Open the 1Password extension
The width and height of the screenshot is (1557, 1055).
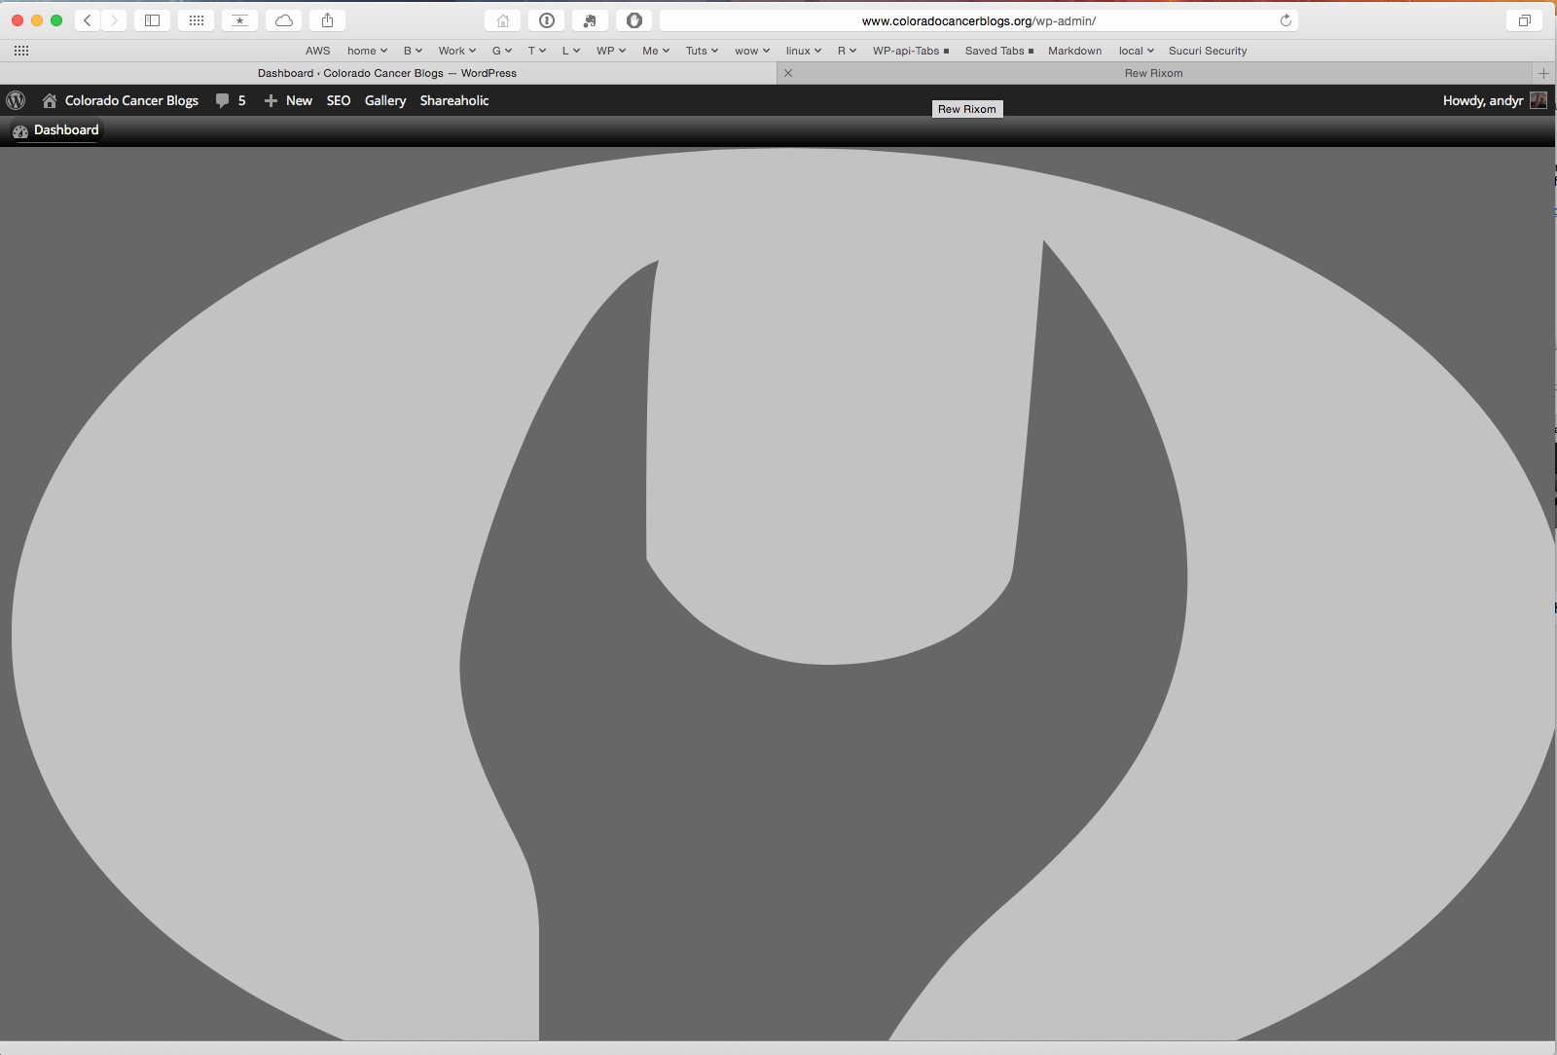pyautogui.click(x=546, y=20)
